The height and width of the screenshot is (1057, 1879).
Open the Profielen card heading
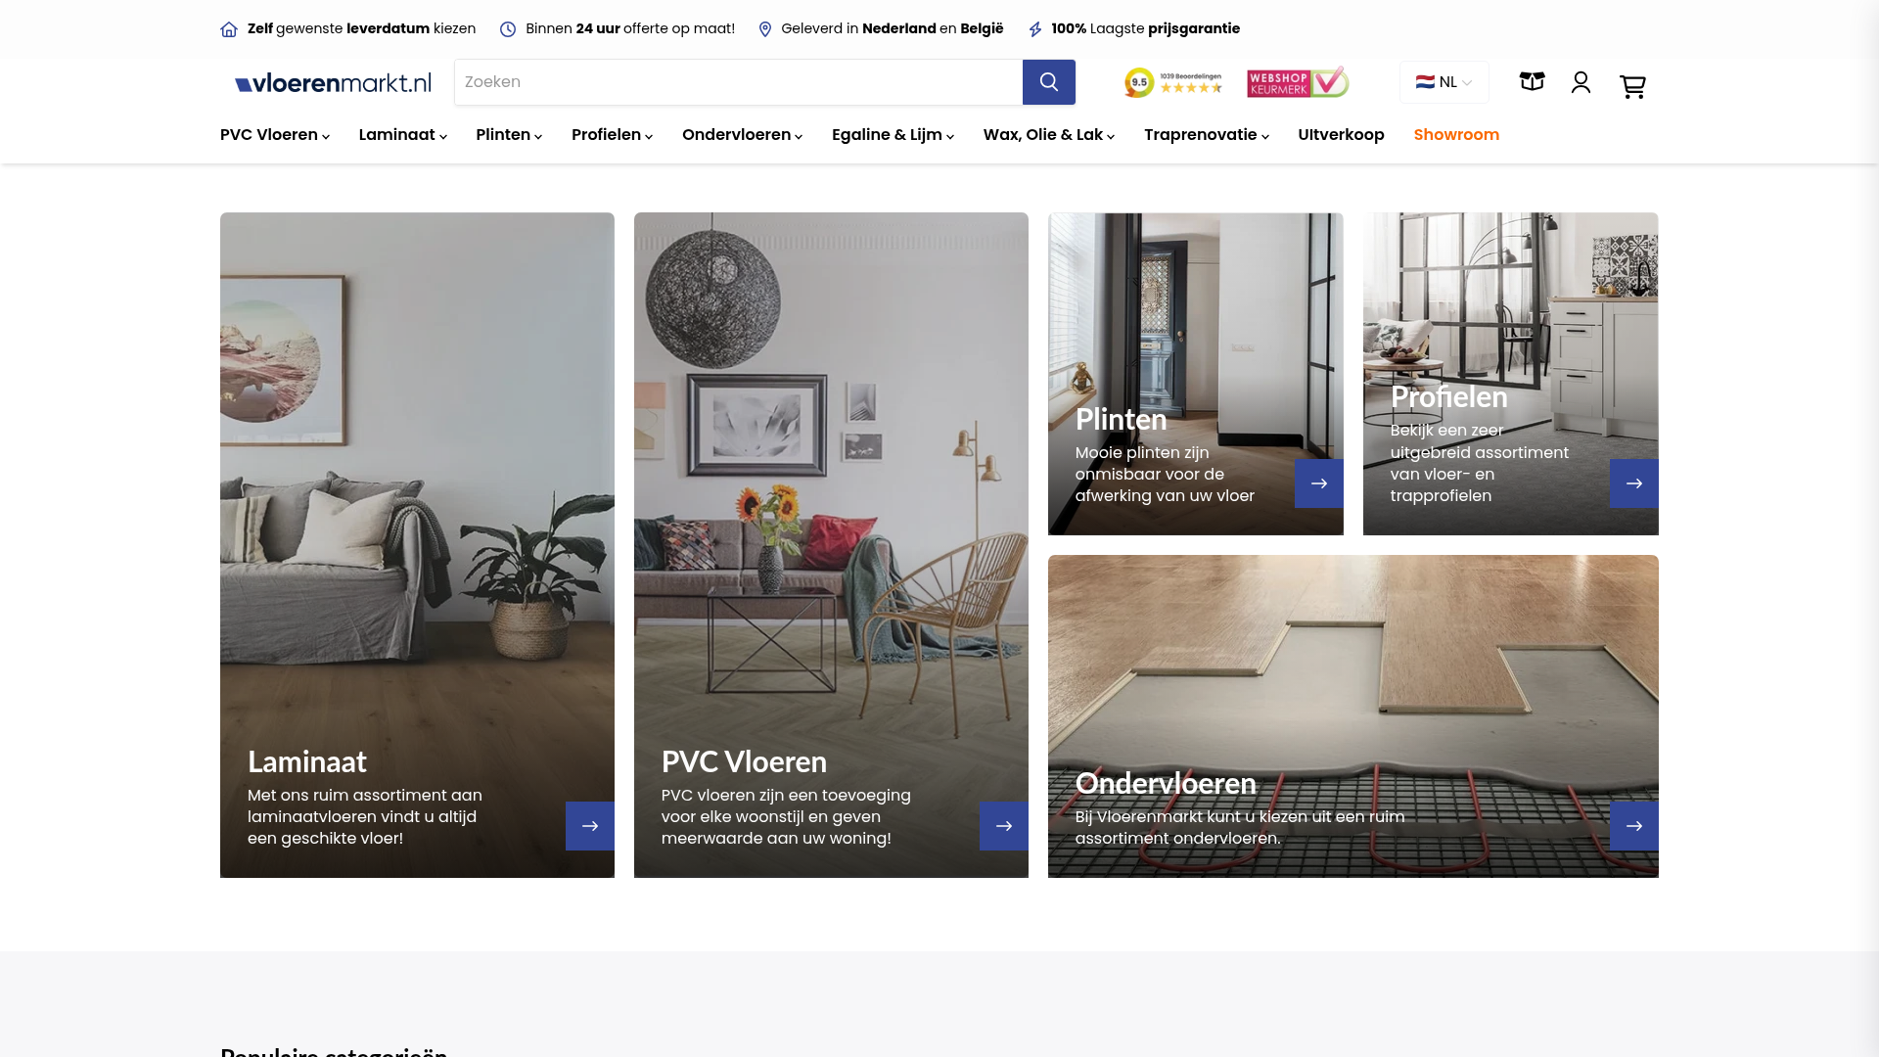point(1449,396)
